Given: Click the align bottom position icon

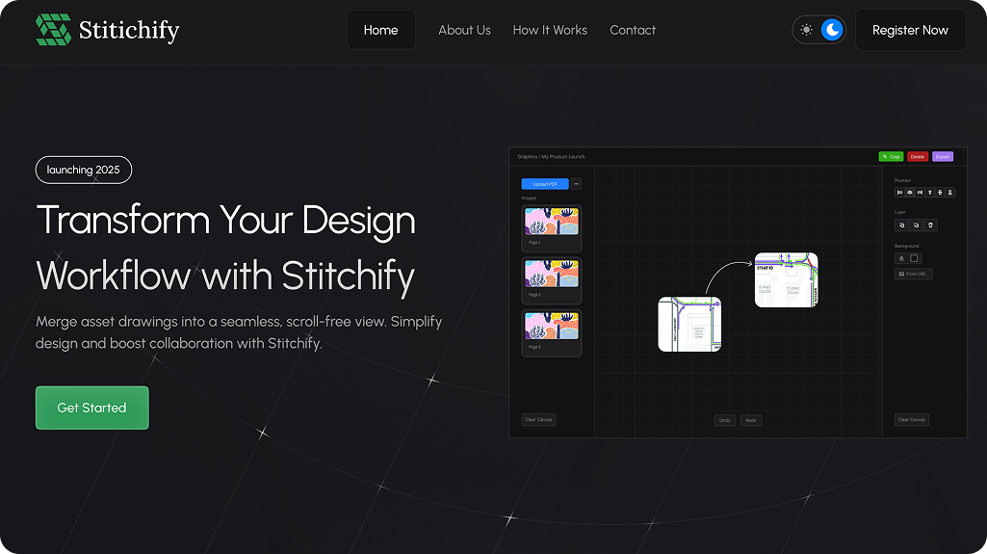Looking at the screenshot, I should (x=950, y=193).
